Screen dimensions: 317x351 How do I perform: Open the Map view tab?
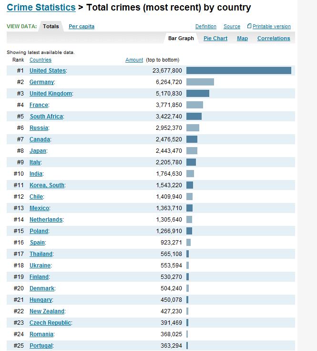pos(242,38)
